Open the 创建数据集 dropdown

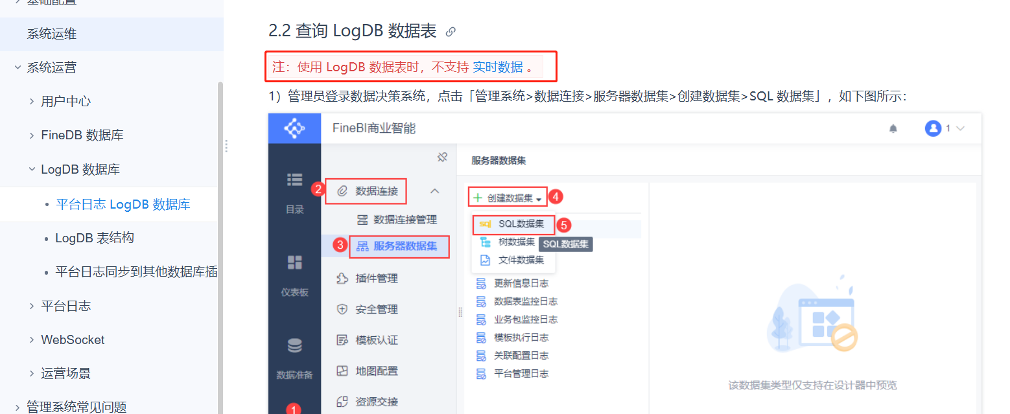pos(507,198)
